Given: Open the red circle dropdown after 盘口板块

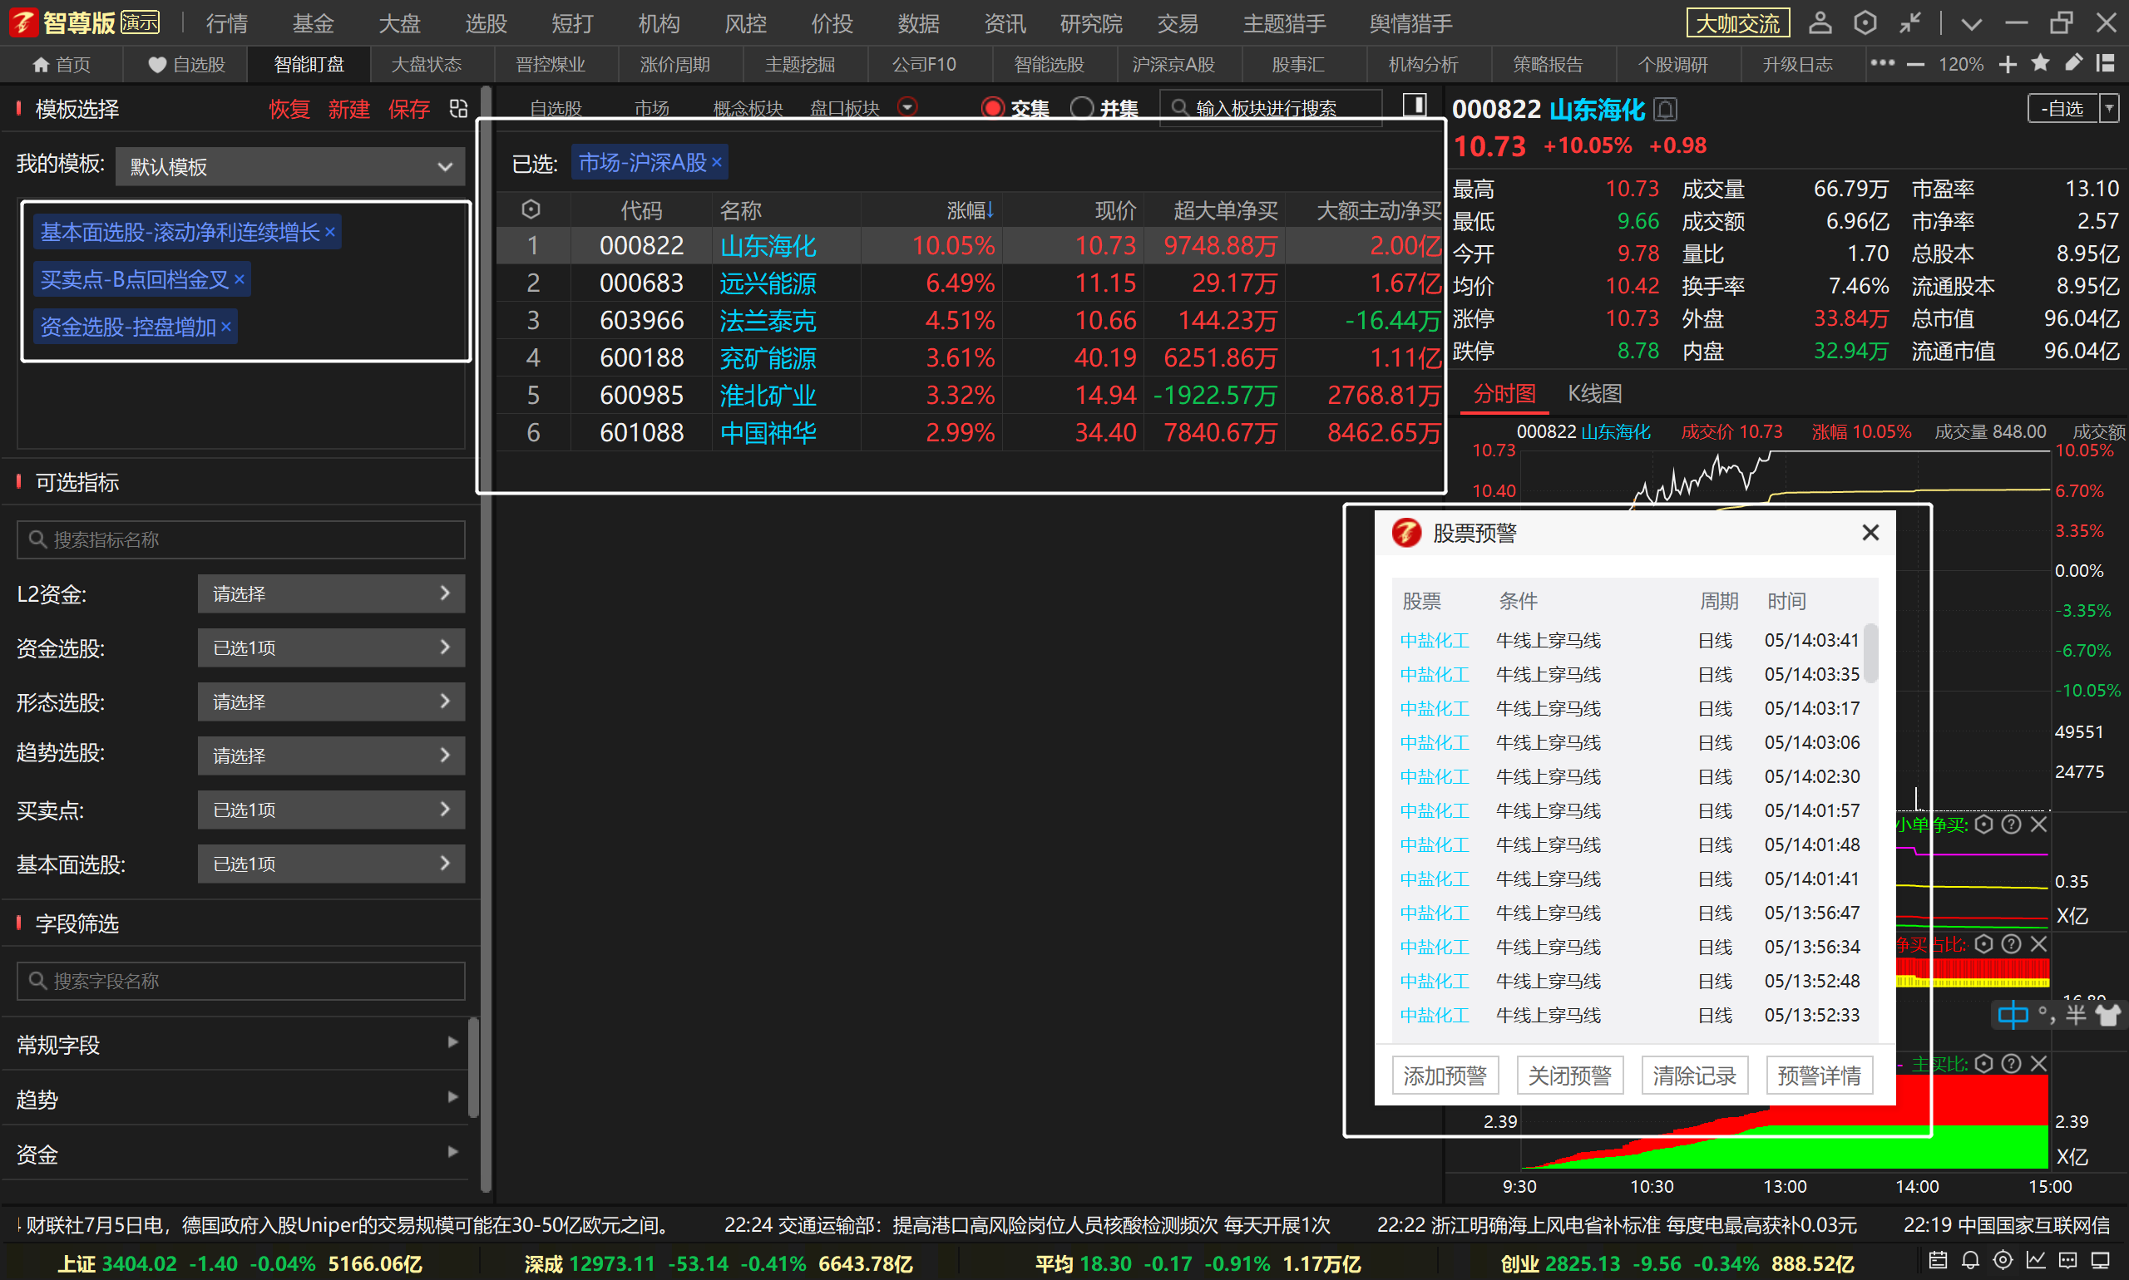Looking at the screenshot, I should [907, 107].
